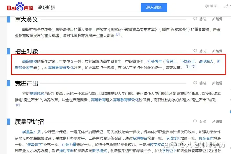Viewport: 231px width, 154px height.
Task: Play audio for the 宽进严出 section
Action: coord(200,83)
